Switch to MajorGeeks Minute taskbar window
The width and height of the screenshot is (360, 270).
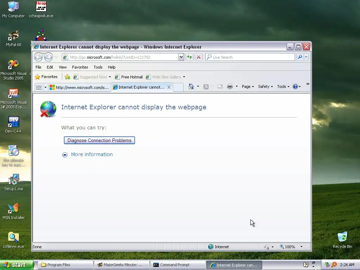coord(122,265)
